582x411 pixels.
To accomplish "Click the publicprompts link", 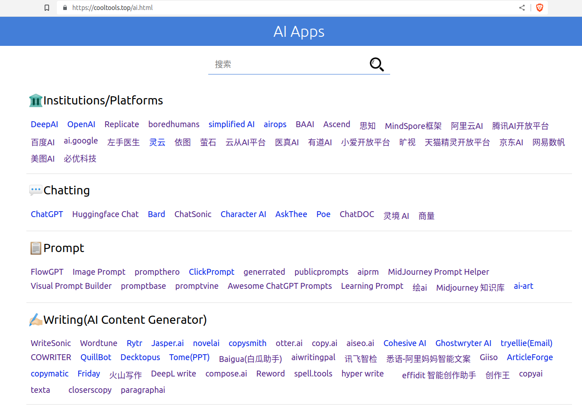I will 321,272.
